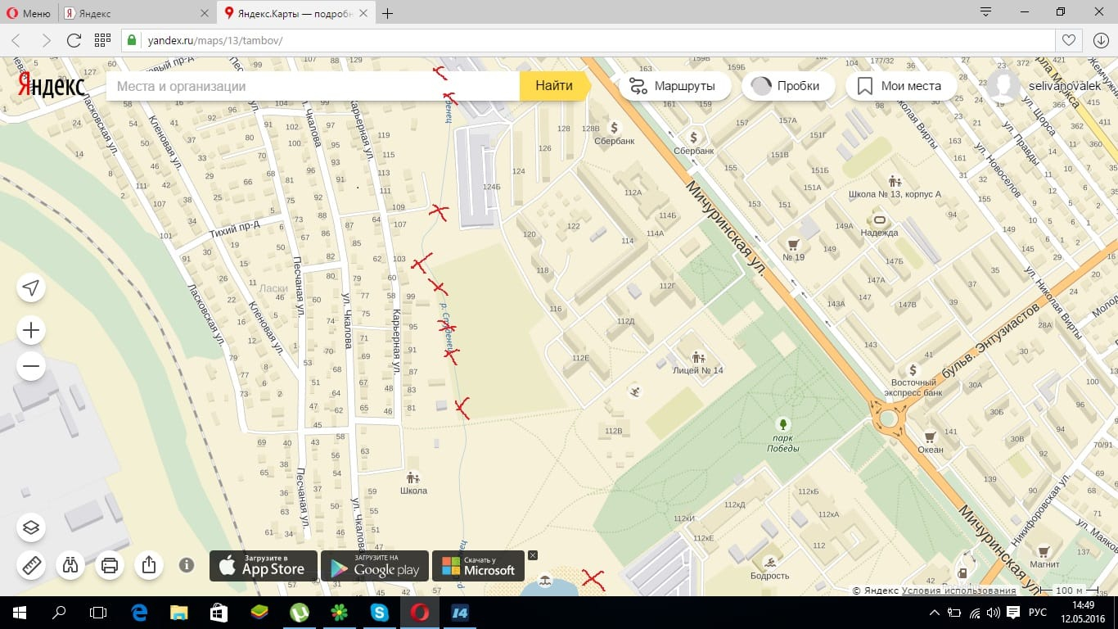1118x629 pixels.
Task: Zoom out the map with minus button
Action: [x=31, y=366]
